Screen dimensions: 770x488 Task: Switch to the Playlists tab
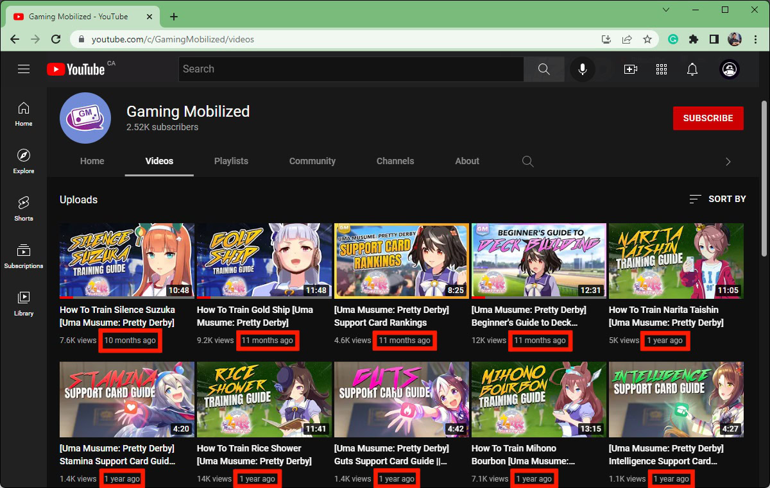point(231,162)
